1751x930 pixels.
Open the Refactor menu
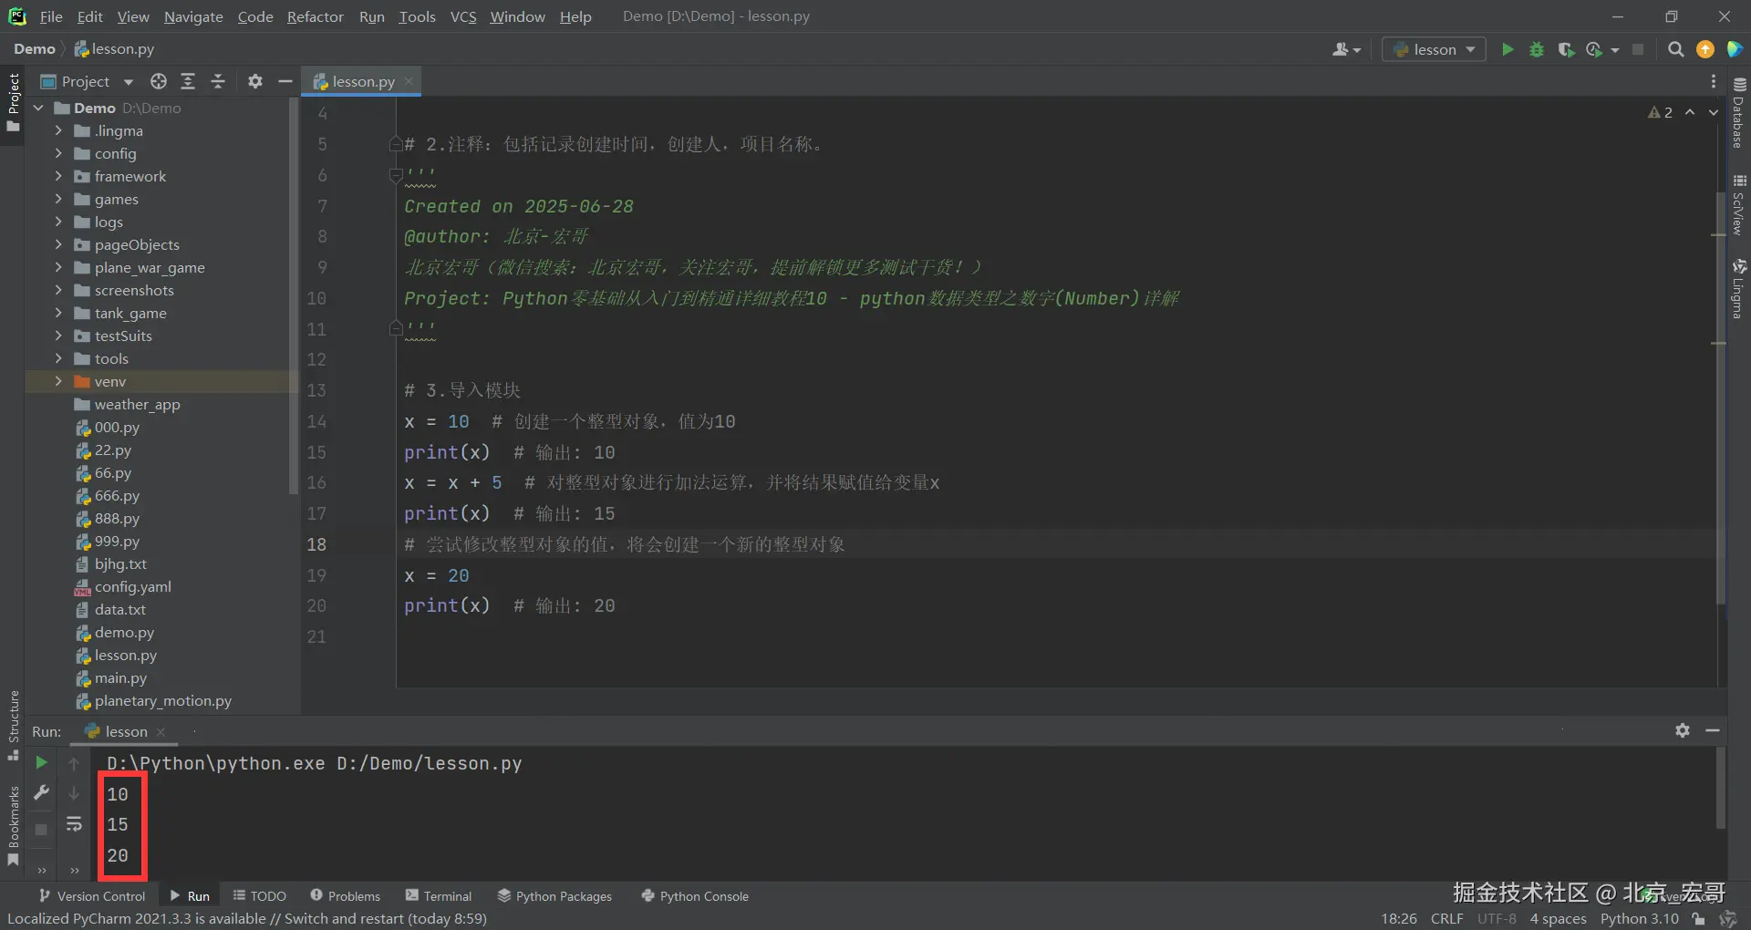(315, 16)
